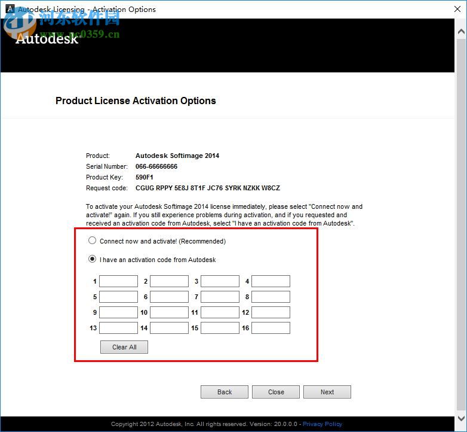Click the scrollbar up arrow
This screenshot has width=467, height=432.
click(x=461, y=31)
